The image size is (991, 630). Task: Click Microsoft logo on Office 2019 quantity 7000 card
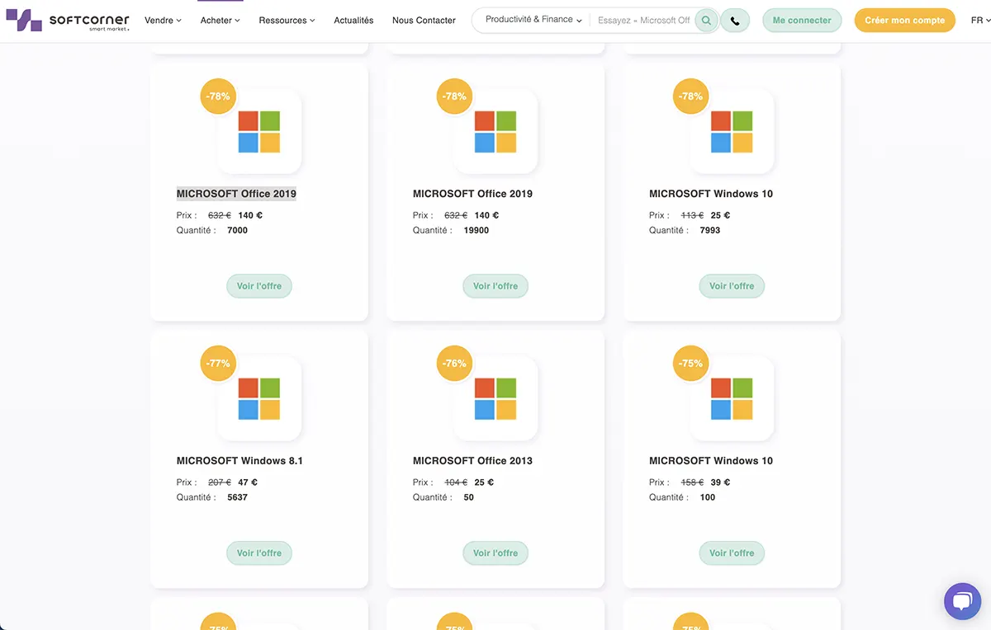(x=259, y=132)
